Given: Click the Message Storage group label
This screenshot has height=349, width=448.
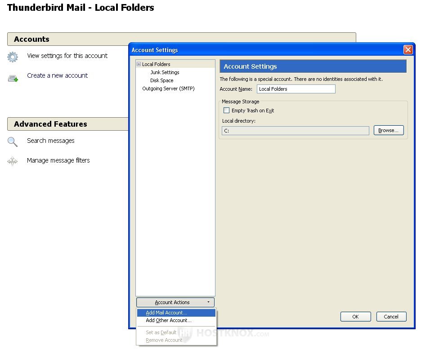Looking at the screenshot, I should 240,102.
